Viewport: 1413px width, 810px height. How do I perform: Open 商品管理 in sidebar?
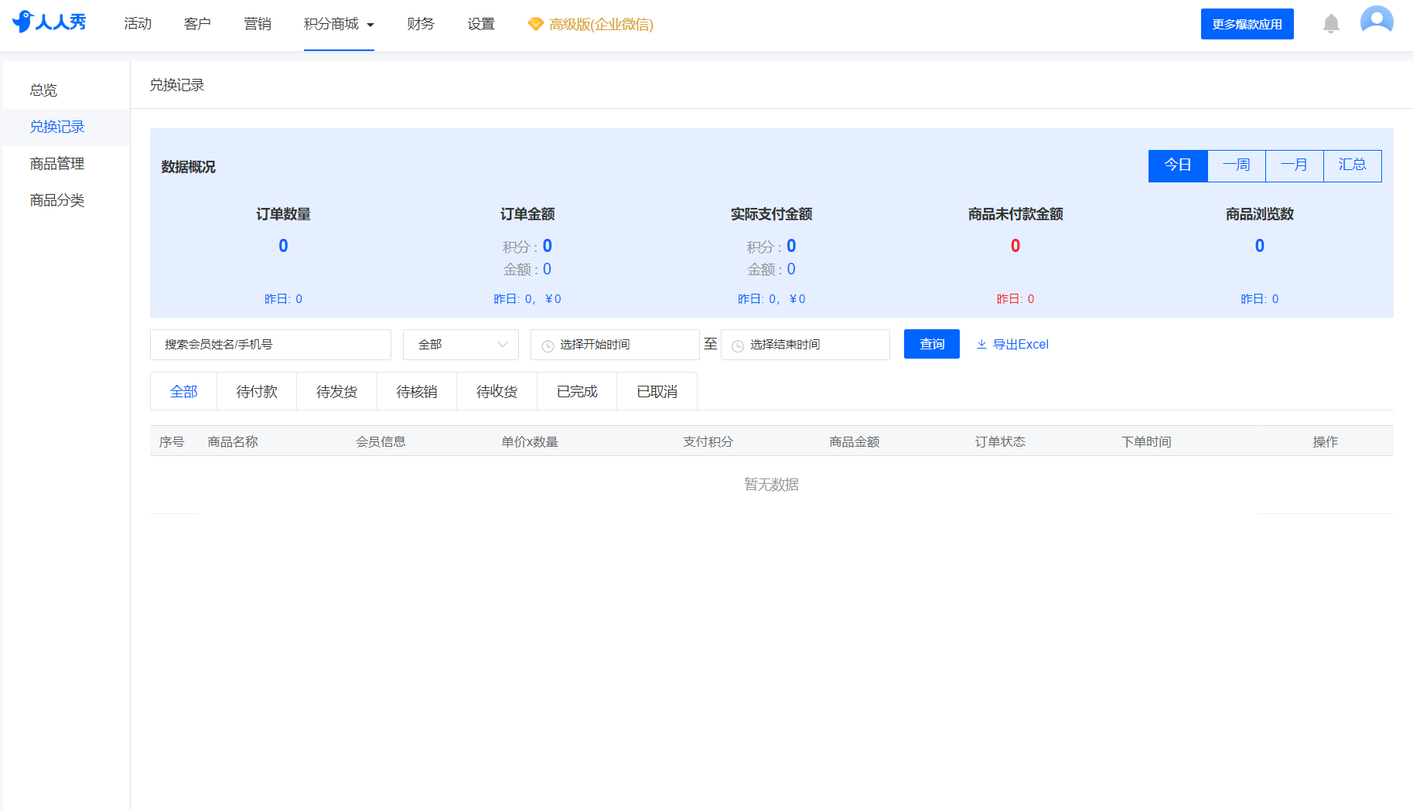click(67, 164)
